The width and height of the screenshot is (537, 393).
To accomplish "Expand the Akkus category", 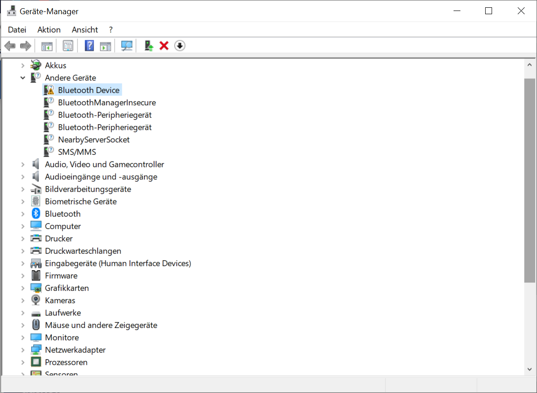I will (x=22, y=65).
